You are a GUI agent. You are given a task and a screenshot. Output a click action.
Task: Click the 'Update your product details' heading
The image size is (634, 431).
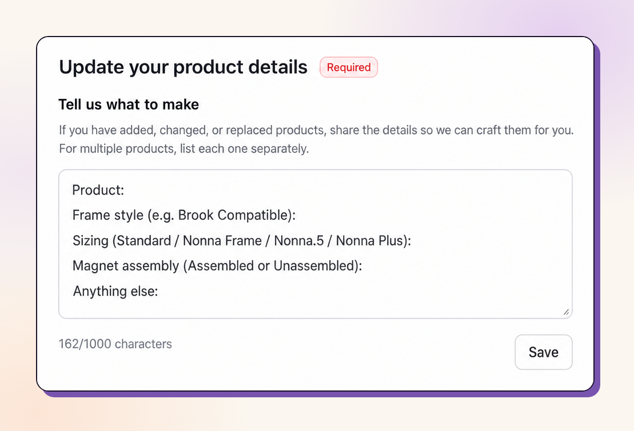pyautogui.click(x=183, y=67)
